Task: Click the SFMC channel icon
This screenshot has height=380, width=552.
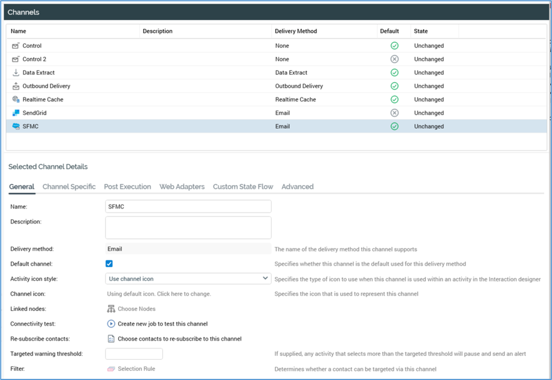Action: pos(16,126)
